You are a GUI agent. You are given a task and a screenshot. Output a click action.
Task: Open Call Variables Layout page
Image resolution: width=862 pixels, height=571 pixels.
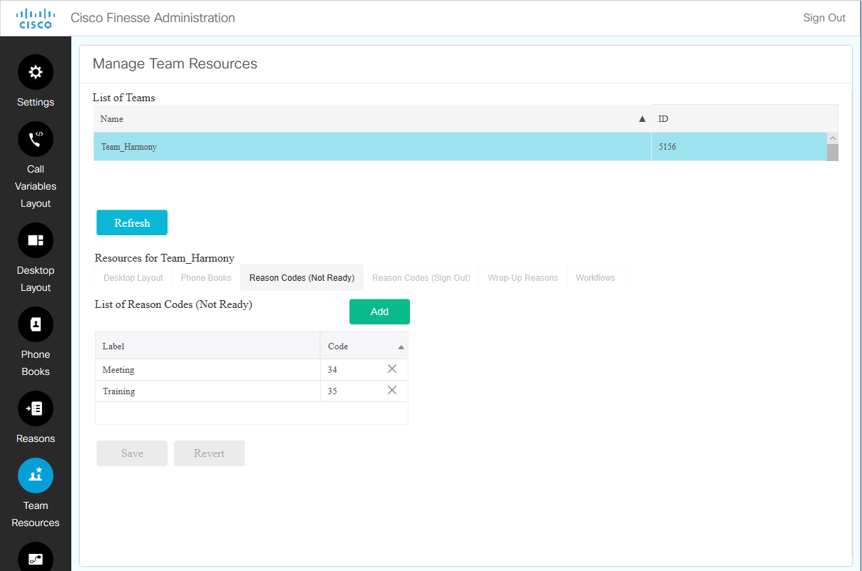pos(36,139)
